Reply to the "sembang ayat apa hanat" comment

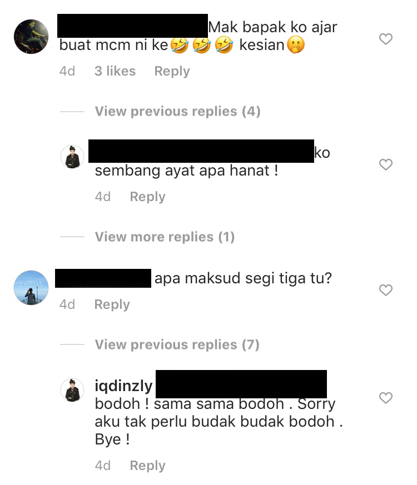click(147, 197)
